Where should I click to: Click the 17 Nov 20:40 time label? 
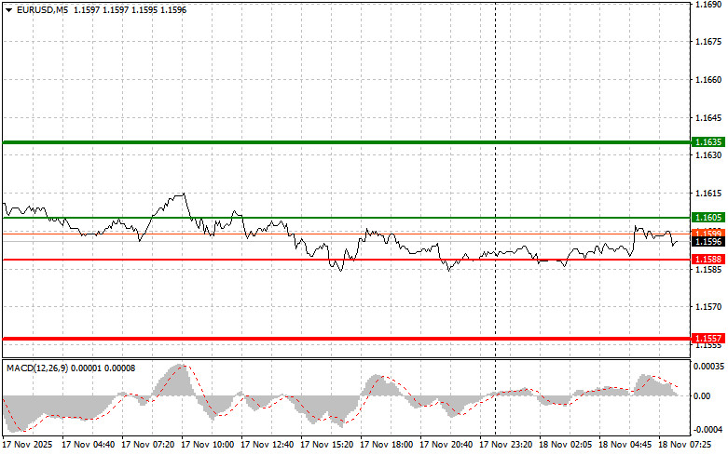point(446,445)
